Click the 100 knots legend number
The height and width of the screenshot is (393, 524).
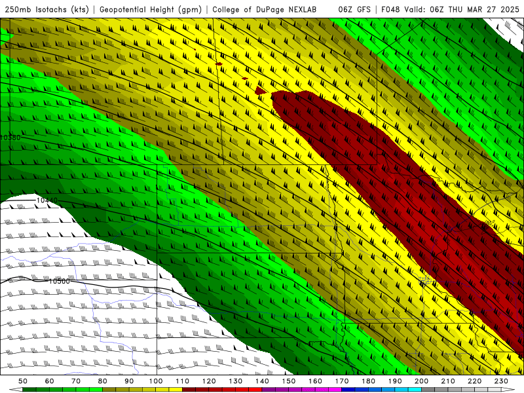pos(156,381)
